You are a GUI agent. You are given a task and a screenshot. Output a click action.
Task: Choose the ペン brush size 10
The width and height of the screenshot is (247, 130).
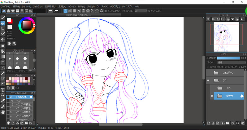point(19,101)
